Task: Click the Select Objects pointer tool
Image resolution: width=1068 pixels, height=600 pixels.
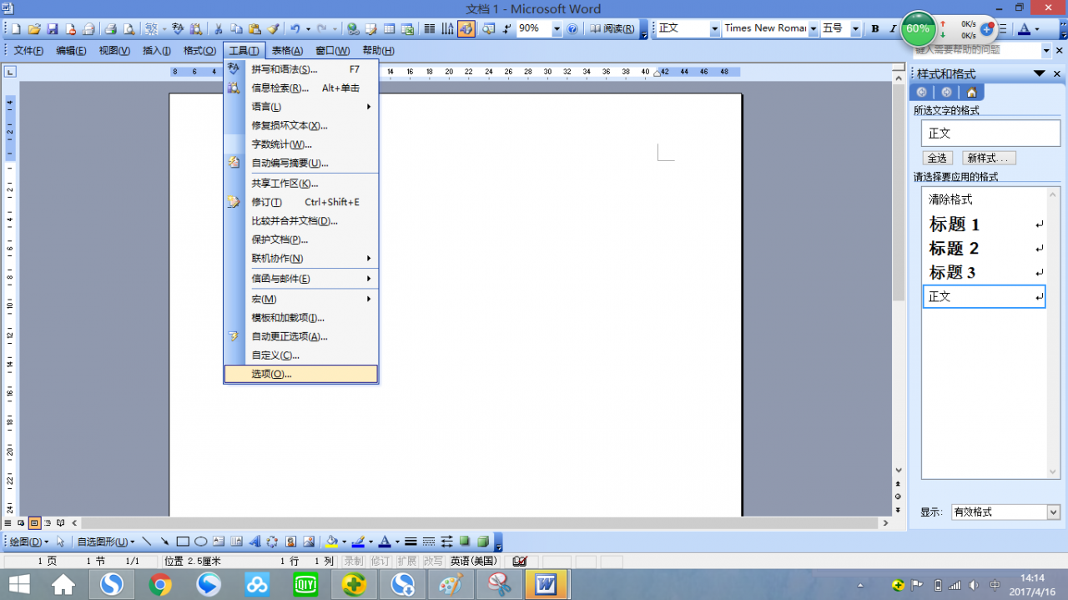Action: coord(61,542)
